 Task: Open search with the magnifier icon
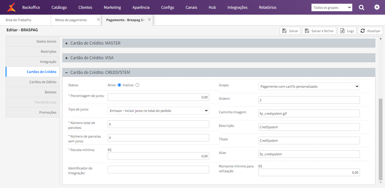[x=362, y=8]
